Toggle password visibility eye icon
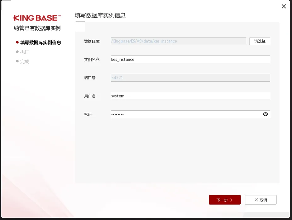Image resolution: width=292 pixels, height=220 pixels. coord(265,114)
